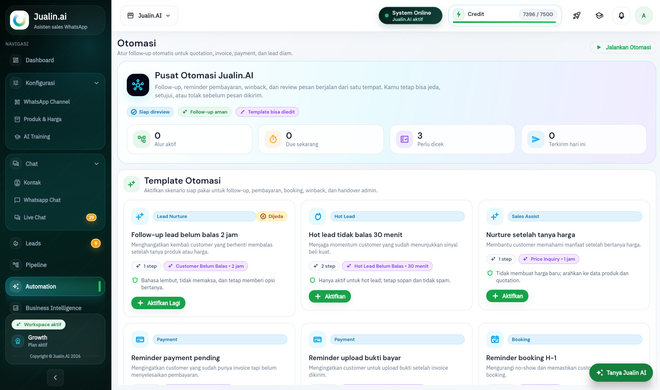Collapse the Konfigurasi section chevron
The width and height of the screenshot is (660, 390).
pyautogui.click(x=97, y=83)
